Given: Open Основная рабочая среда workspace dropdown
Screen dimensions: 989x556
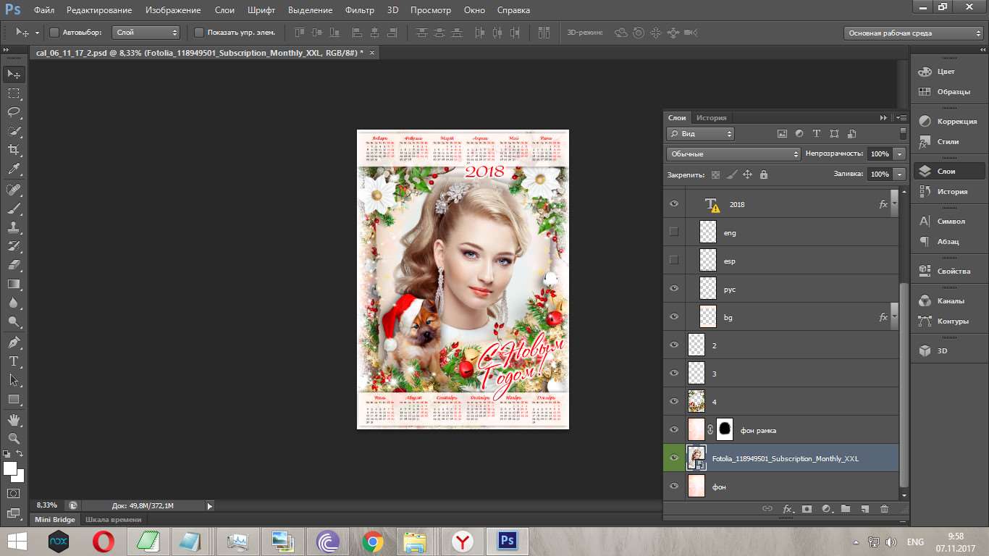Looking at the screenshot, I should point(914,33).
